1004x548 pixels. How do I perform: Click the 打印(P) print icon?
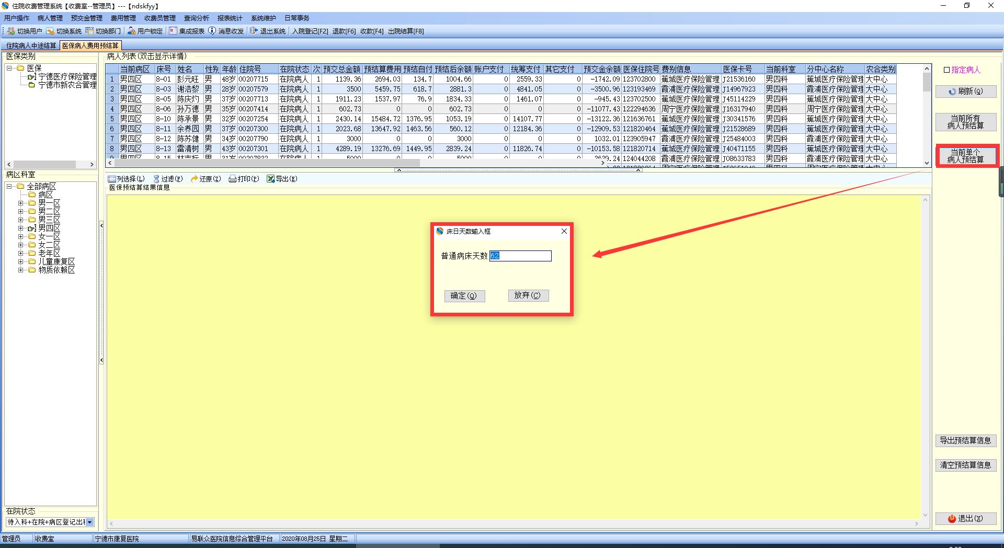[233, 179]
